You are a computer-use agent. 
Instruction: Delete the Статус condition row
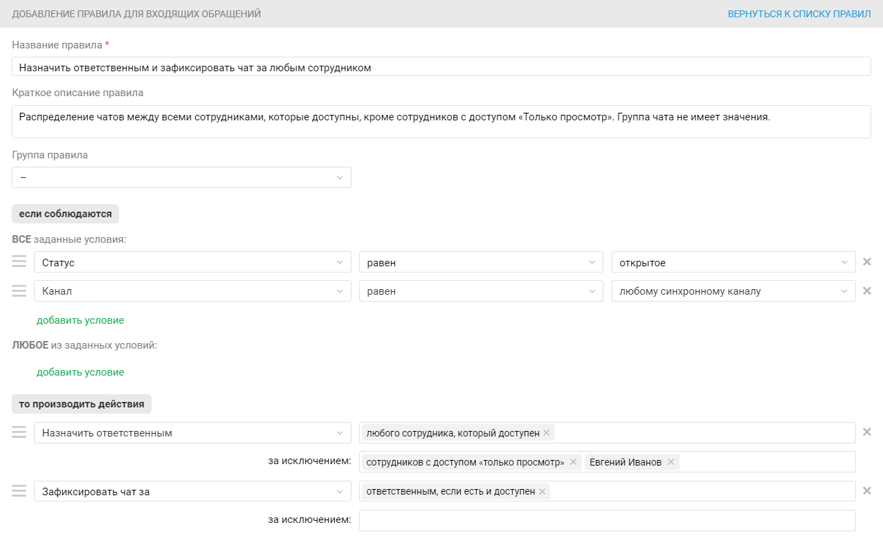866,262
